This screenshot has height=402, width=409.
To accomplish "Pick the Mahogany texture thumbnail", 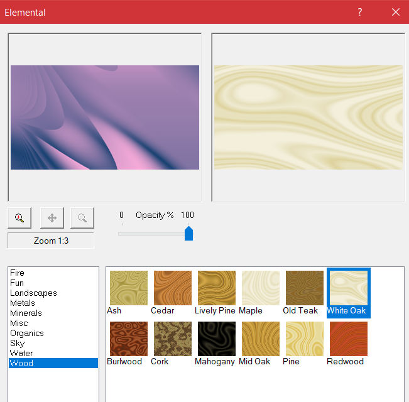I will pos(217,339).
